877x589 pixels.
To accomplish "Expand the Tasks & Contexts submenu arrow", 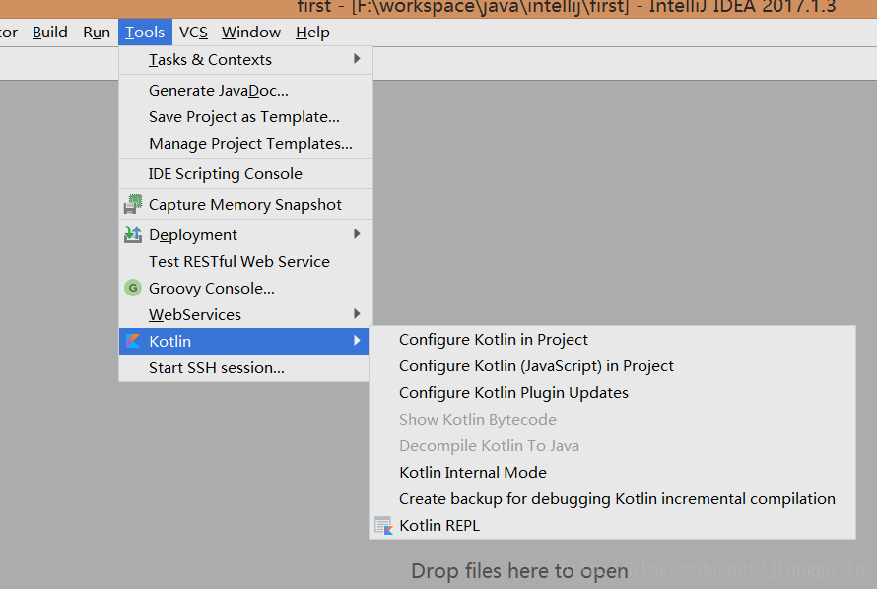I will [357, 59].
